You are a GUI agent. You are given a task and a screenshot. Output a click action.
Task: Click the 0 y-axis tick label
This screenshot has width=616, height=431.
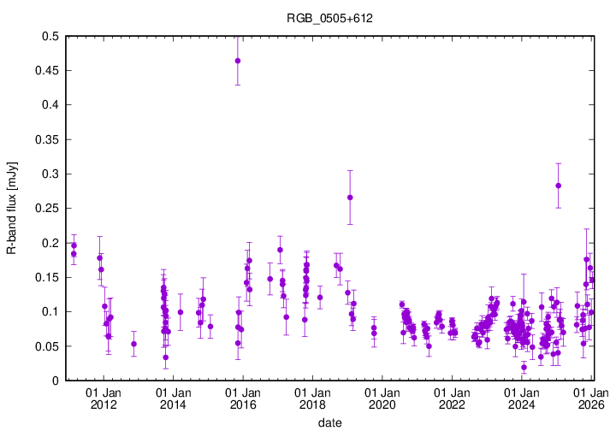tap(54, 381)
